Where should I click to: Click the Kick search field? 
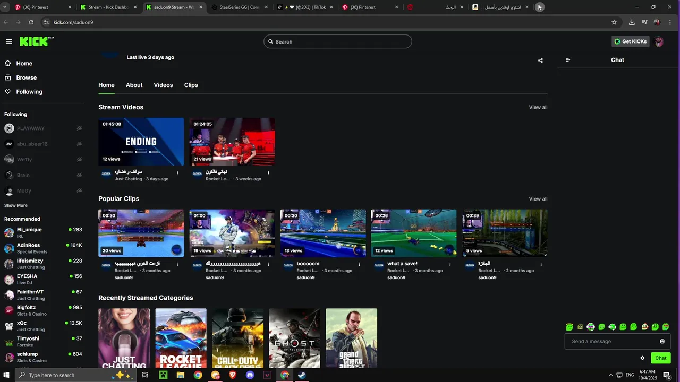338,41
